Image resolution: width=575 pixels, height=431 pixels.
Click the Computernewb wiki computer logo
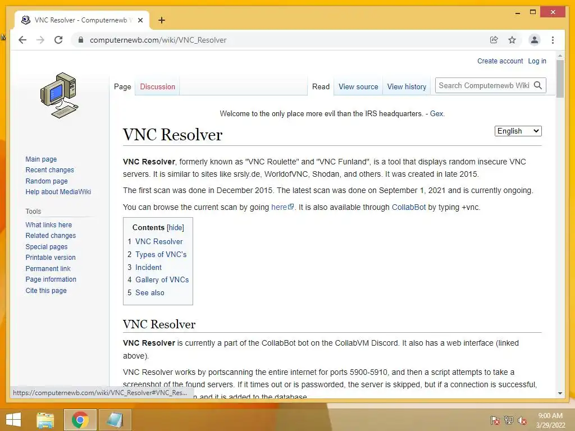[x=60, y=95]
